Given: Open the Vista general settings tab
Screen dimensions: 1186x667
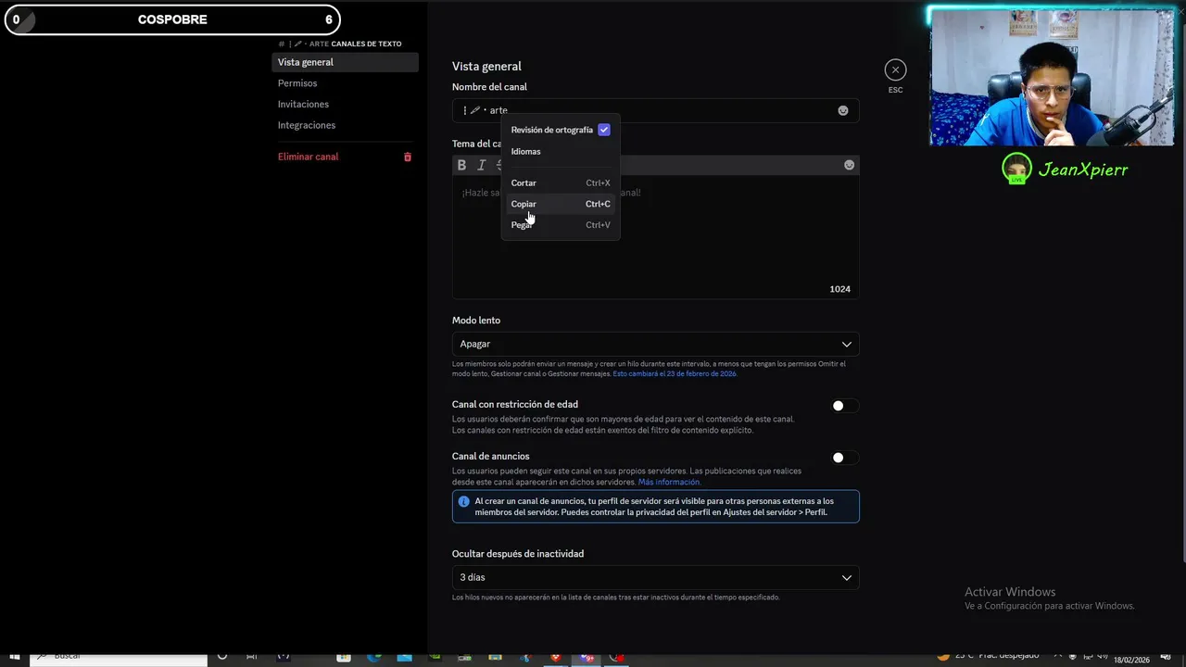Looking at the screenshot, I should click(345, 62).
